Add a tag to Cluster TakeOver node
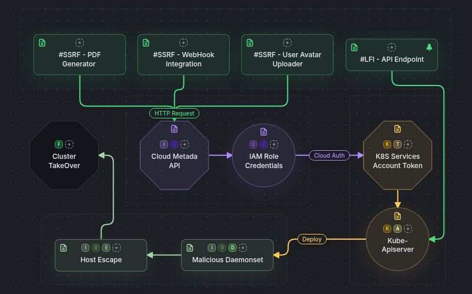This screenshot has width=472, height=294. (69, 144)
